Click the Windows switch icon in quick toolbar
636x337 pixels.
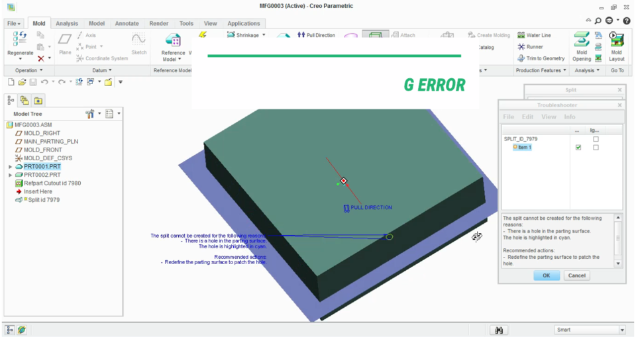pos(90,82)
